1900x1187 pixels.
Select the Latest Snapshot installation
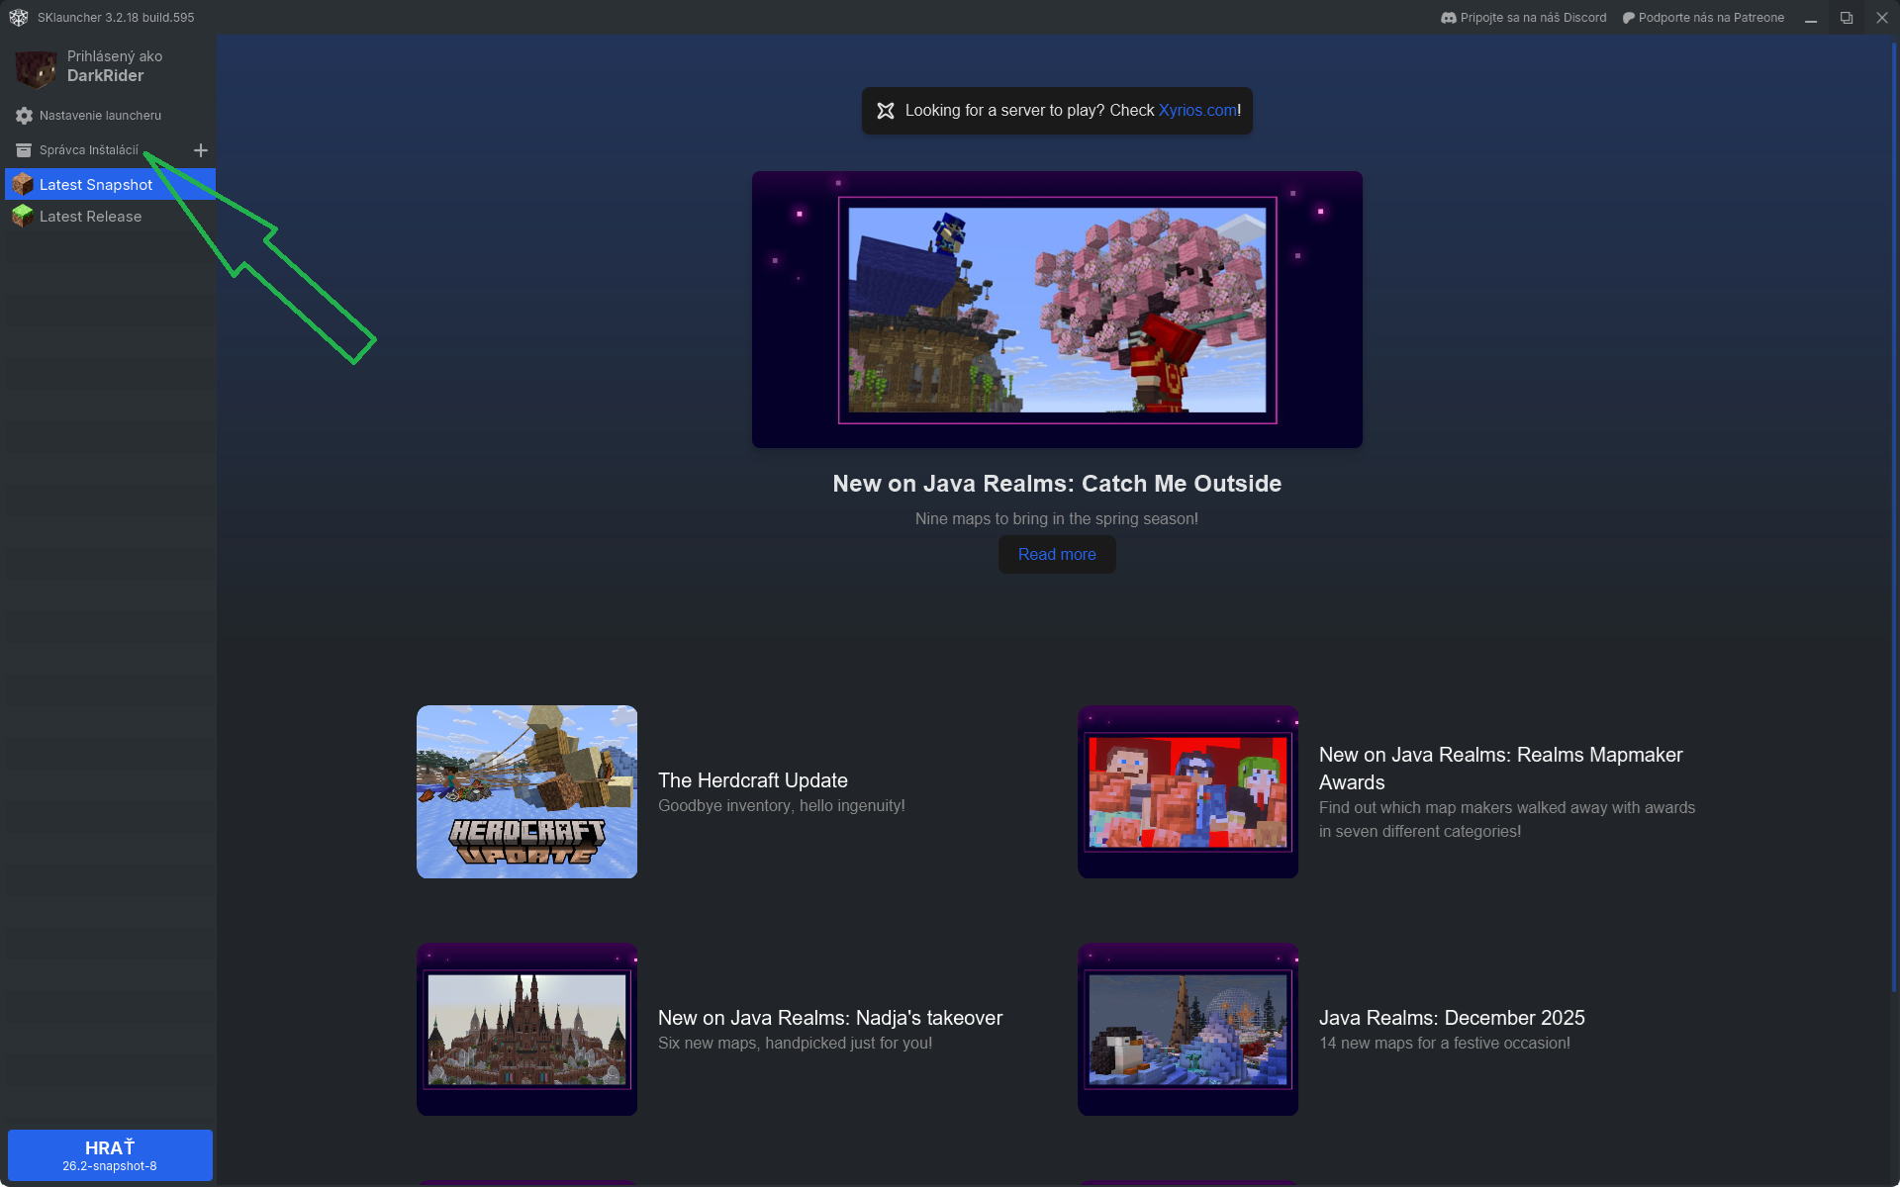pos(110,185)
